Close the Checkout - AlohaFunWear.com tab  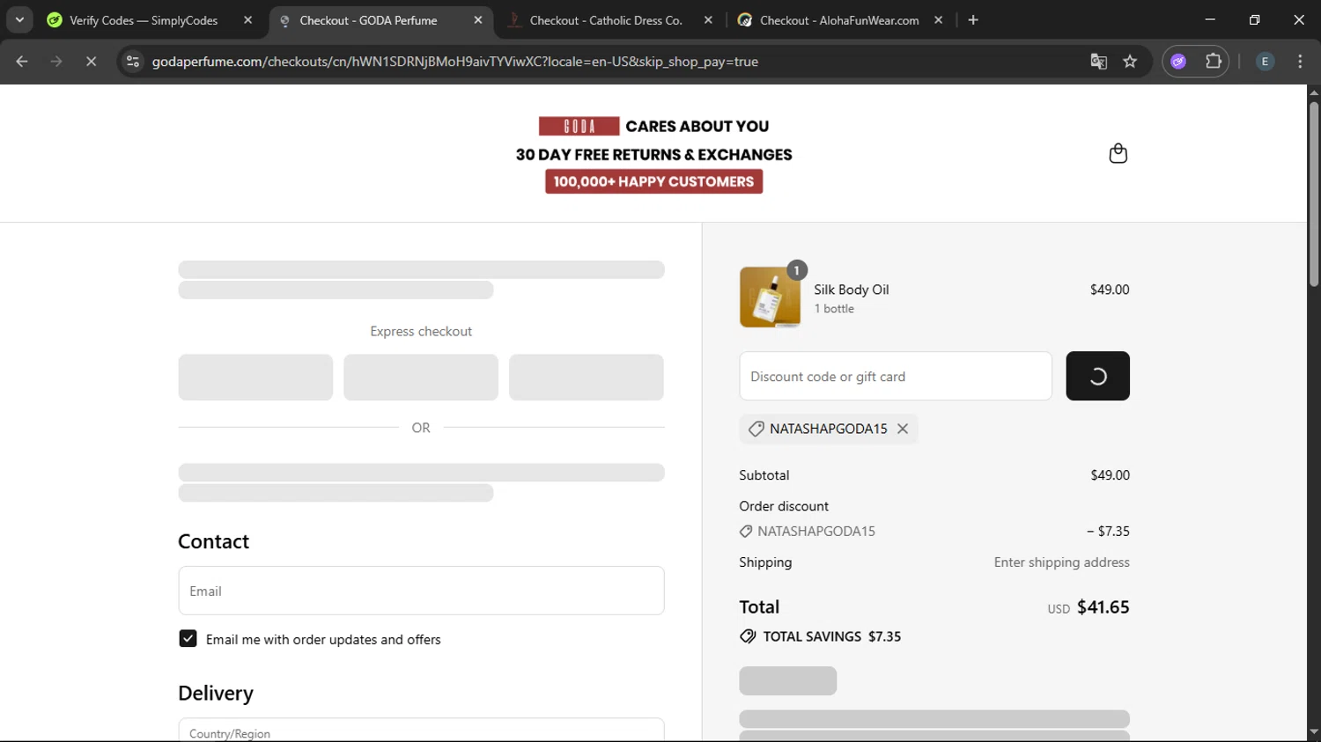[939, 20]
